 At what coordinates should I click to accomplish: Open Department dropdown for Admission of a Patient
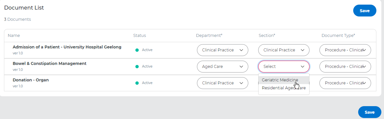tap(222, 50)
